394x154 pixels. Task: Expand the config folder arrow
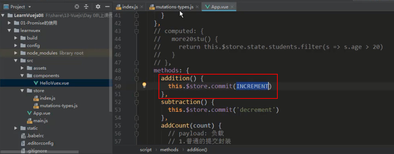pyautogui.click(x=16, y=45)
